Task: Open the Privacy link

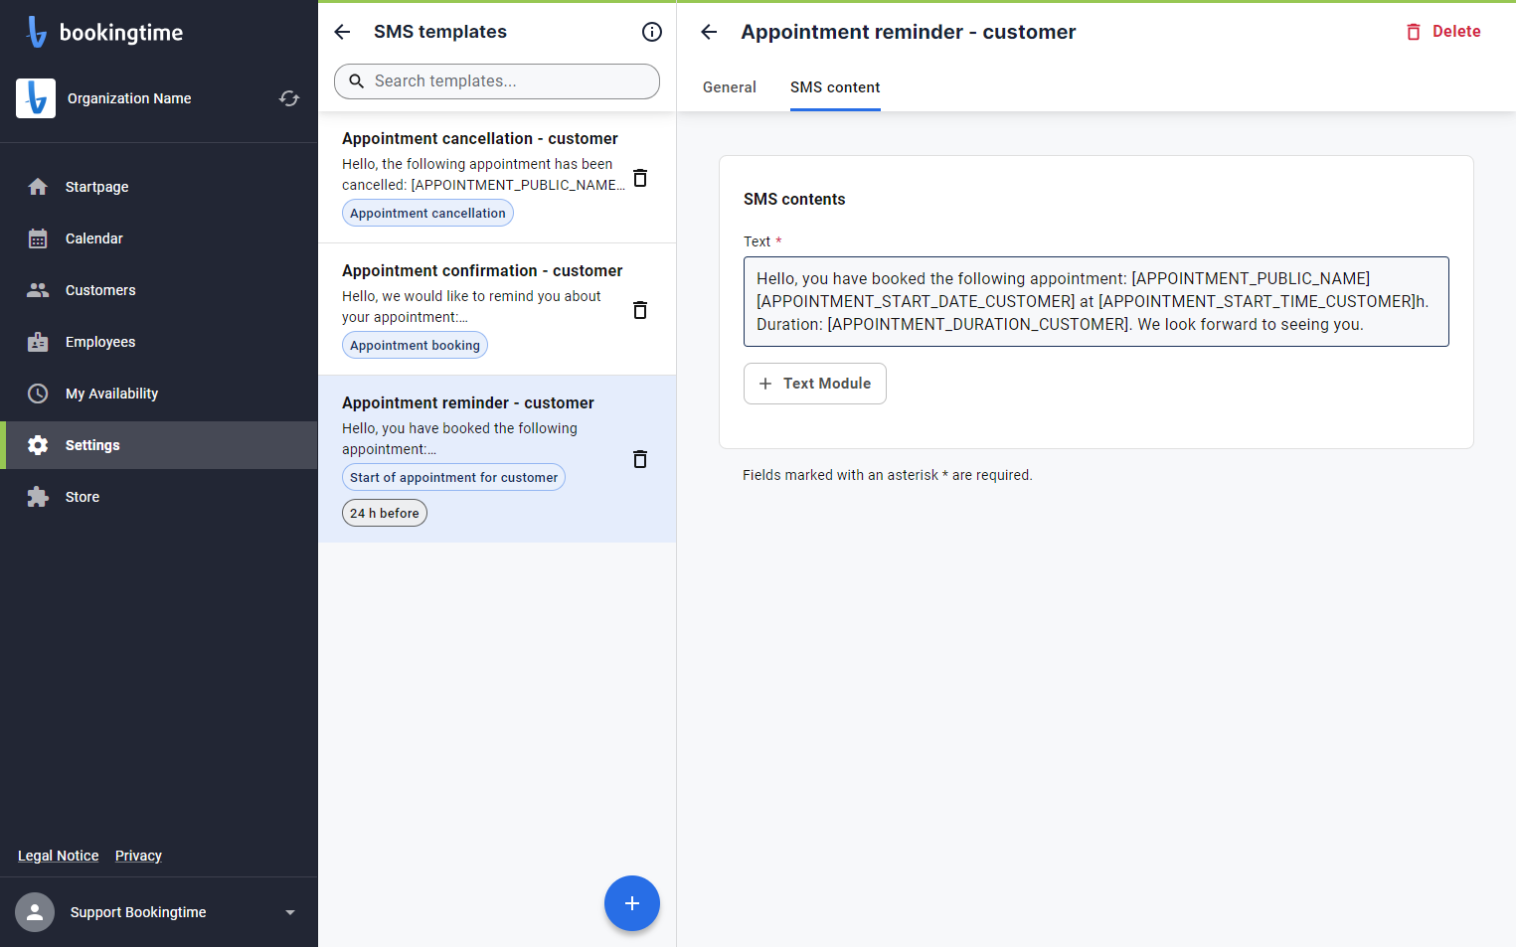Action: 138,856
